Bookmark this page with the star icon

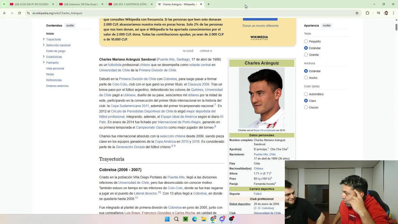coord(357,13)
